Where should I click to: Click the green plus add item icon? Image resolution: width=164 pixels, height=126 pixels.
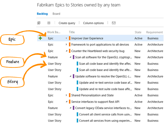40,38
